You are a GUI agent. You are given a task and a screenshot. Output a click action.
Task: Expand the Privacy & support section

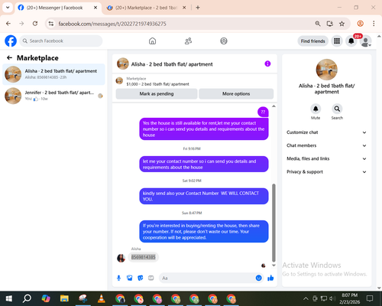(x=326, y=172)
